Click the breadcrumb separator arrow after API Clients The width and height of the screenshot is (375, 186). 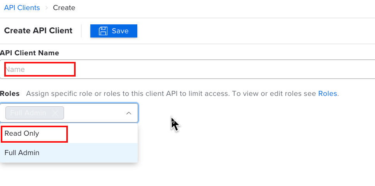[47, 8]
